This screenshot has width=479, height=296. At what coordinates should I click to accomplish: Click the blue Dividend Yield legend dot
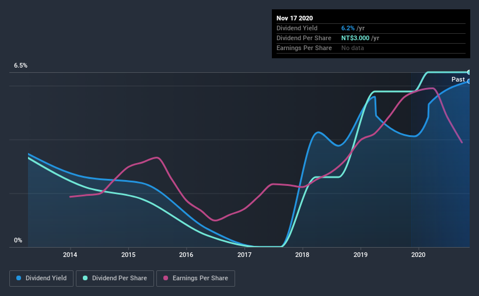[x=19, y=278]
